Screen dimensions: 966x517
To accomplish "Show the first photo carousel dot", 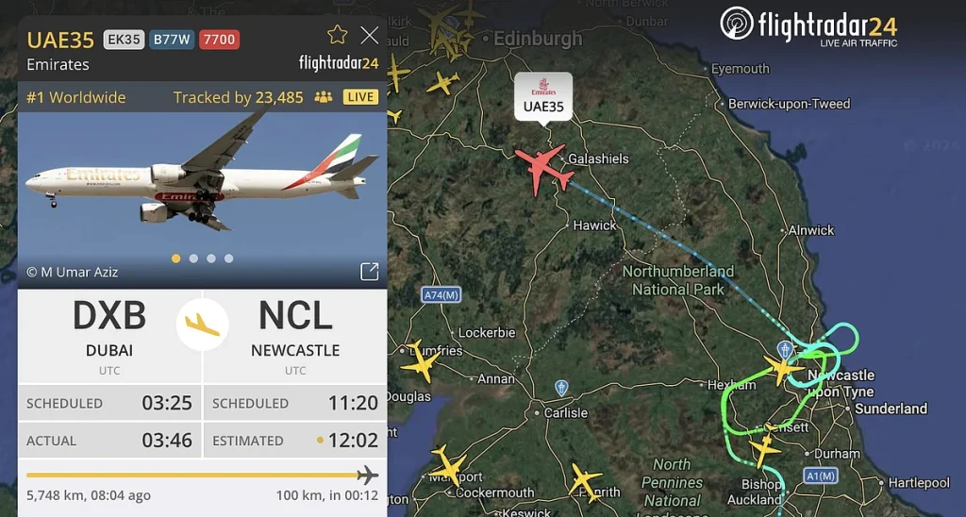I will [x=176, y=258].
